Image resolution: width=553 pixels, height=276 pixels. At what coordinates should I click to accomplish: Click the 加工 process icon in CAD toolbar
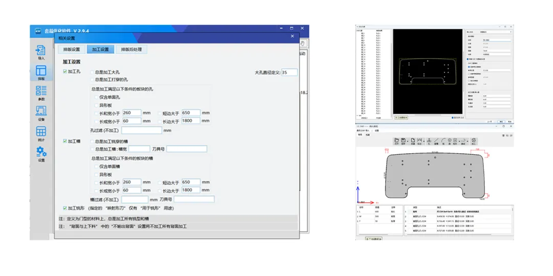[x=474, y=141]
